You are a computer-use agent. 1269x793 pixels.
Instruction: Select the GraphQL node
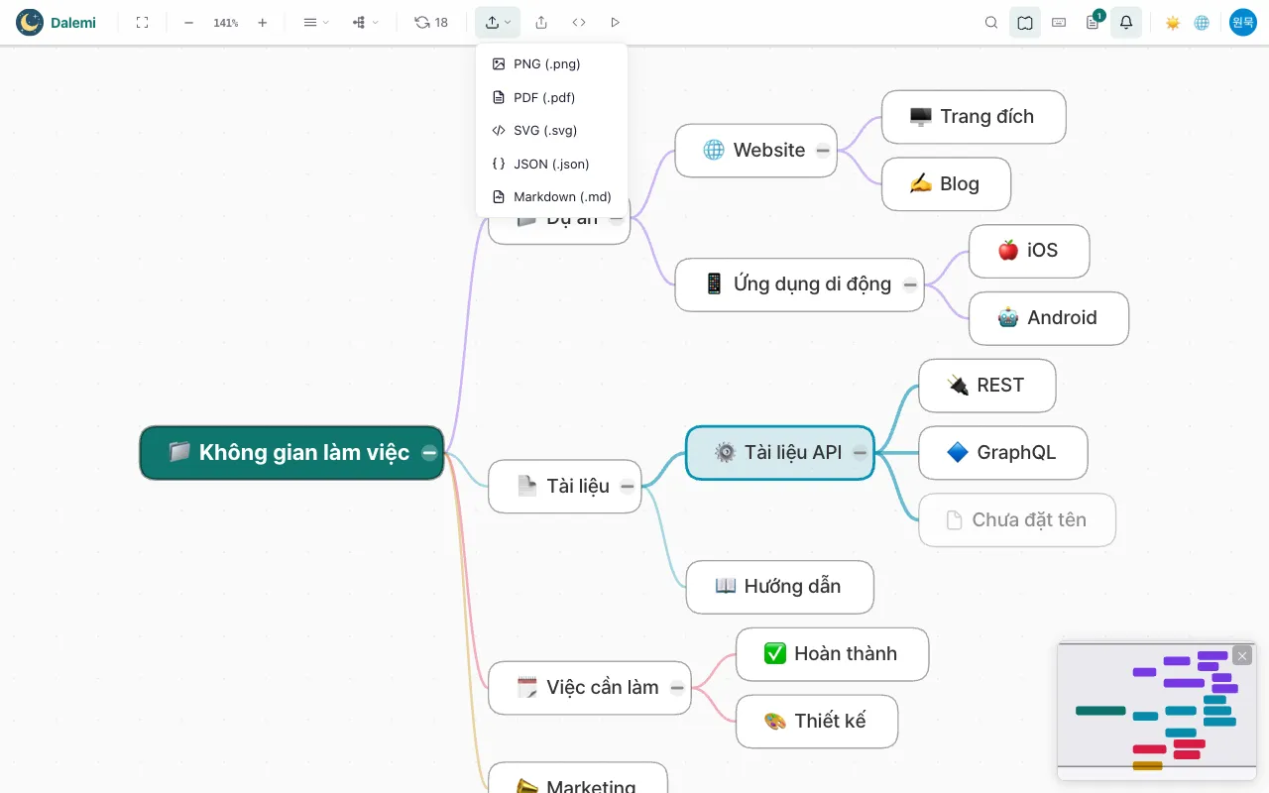pos(1003,453)
